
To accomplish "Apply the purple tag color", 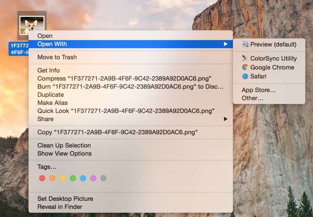I will [93, 178].
